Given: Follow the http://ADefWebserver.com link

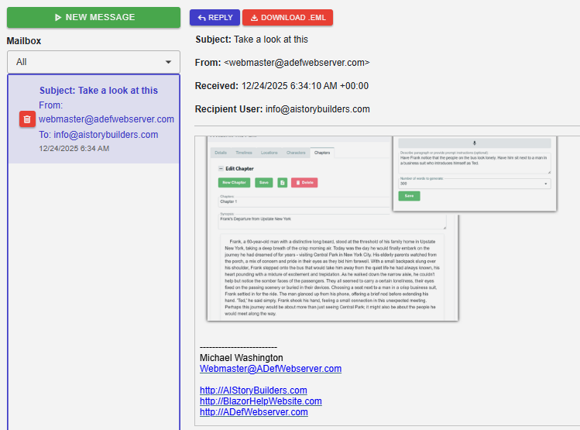Looking at the screenshot, I should [253, 412].
